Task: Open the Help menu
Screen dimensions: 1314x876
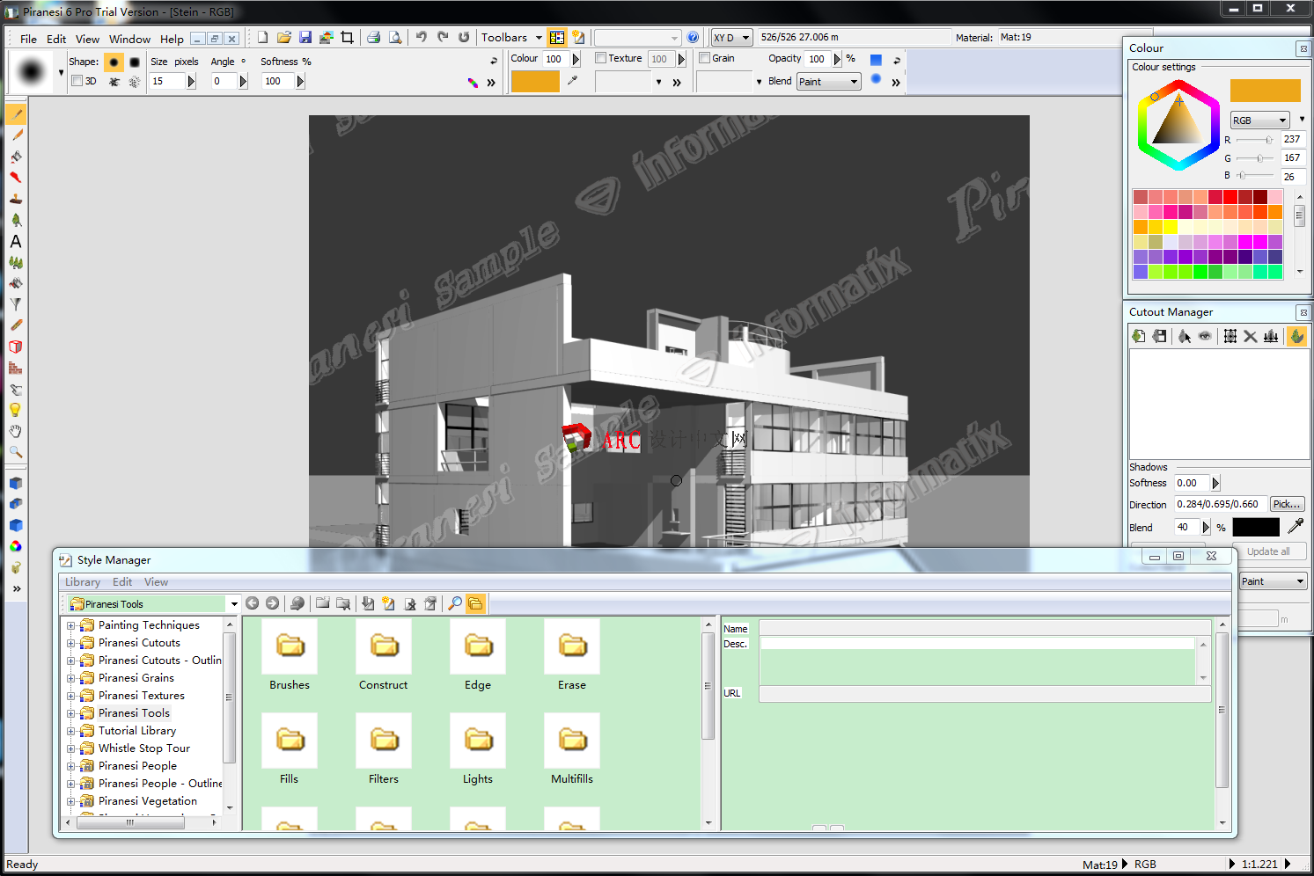Action: 172,39
